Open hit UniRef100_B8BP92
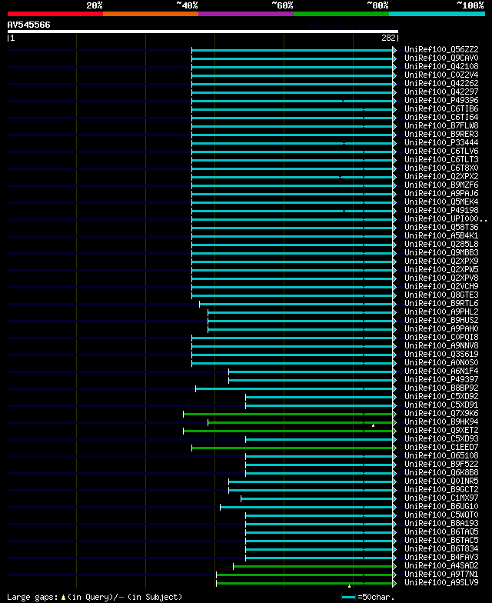This screenshot has height=603, width=492. (441, 388)
